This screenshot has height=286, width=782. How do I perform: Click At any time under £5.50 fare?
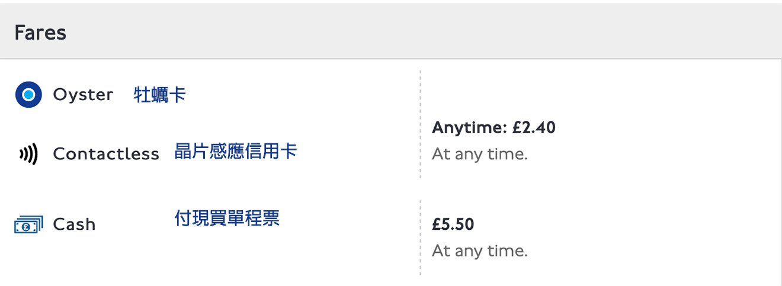(x=479, y=251)
